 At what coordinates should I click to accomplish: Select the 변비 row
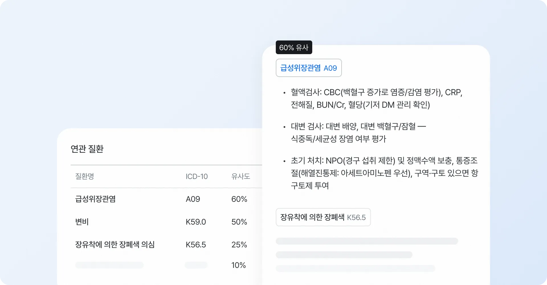(x=81, y=222)
